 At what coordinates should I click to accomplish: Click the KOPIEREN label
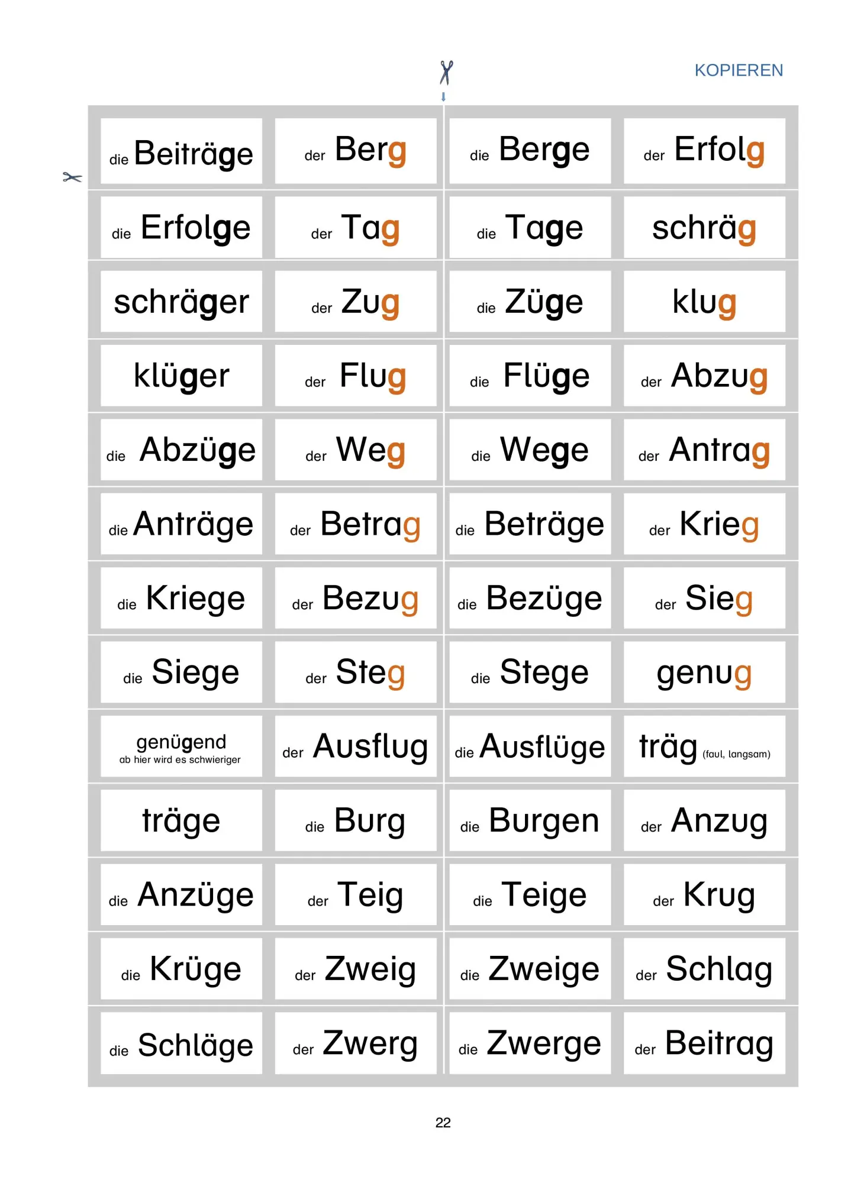tap(739, 70)
